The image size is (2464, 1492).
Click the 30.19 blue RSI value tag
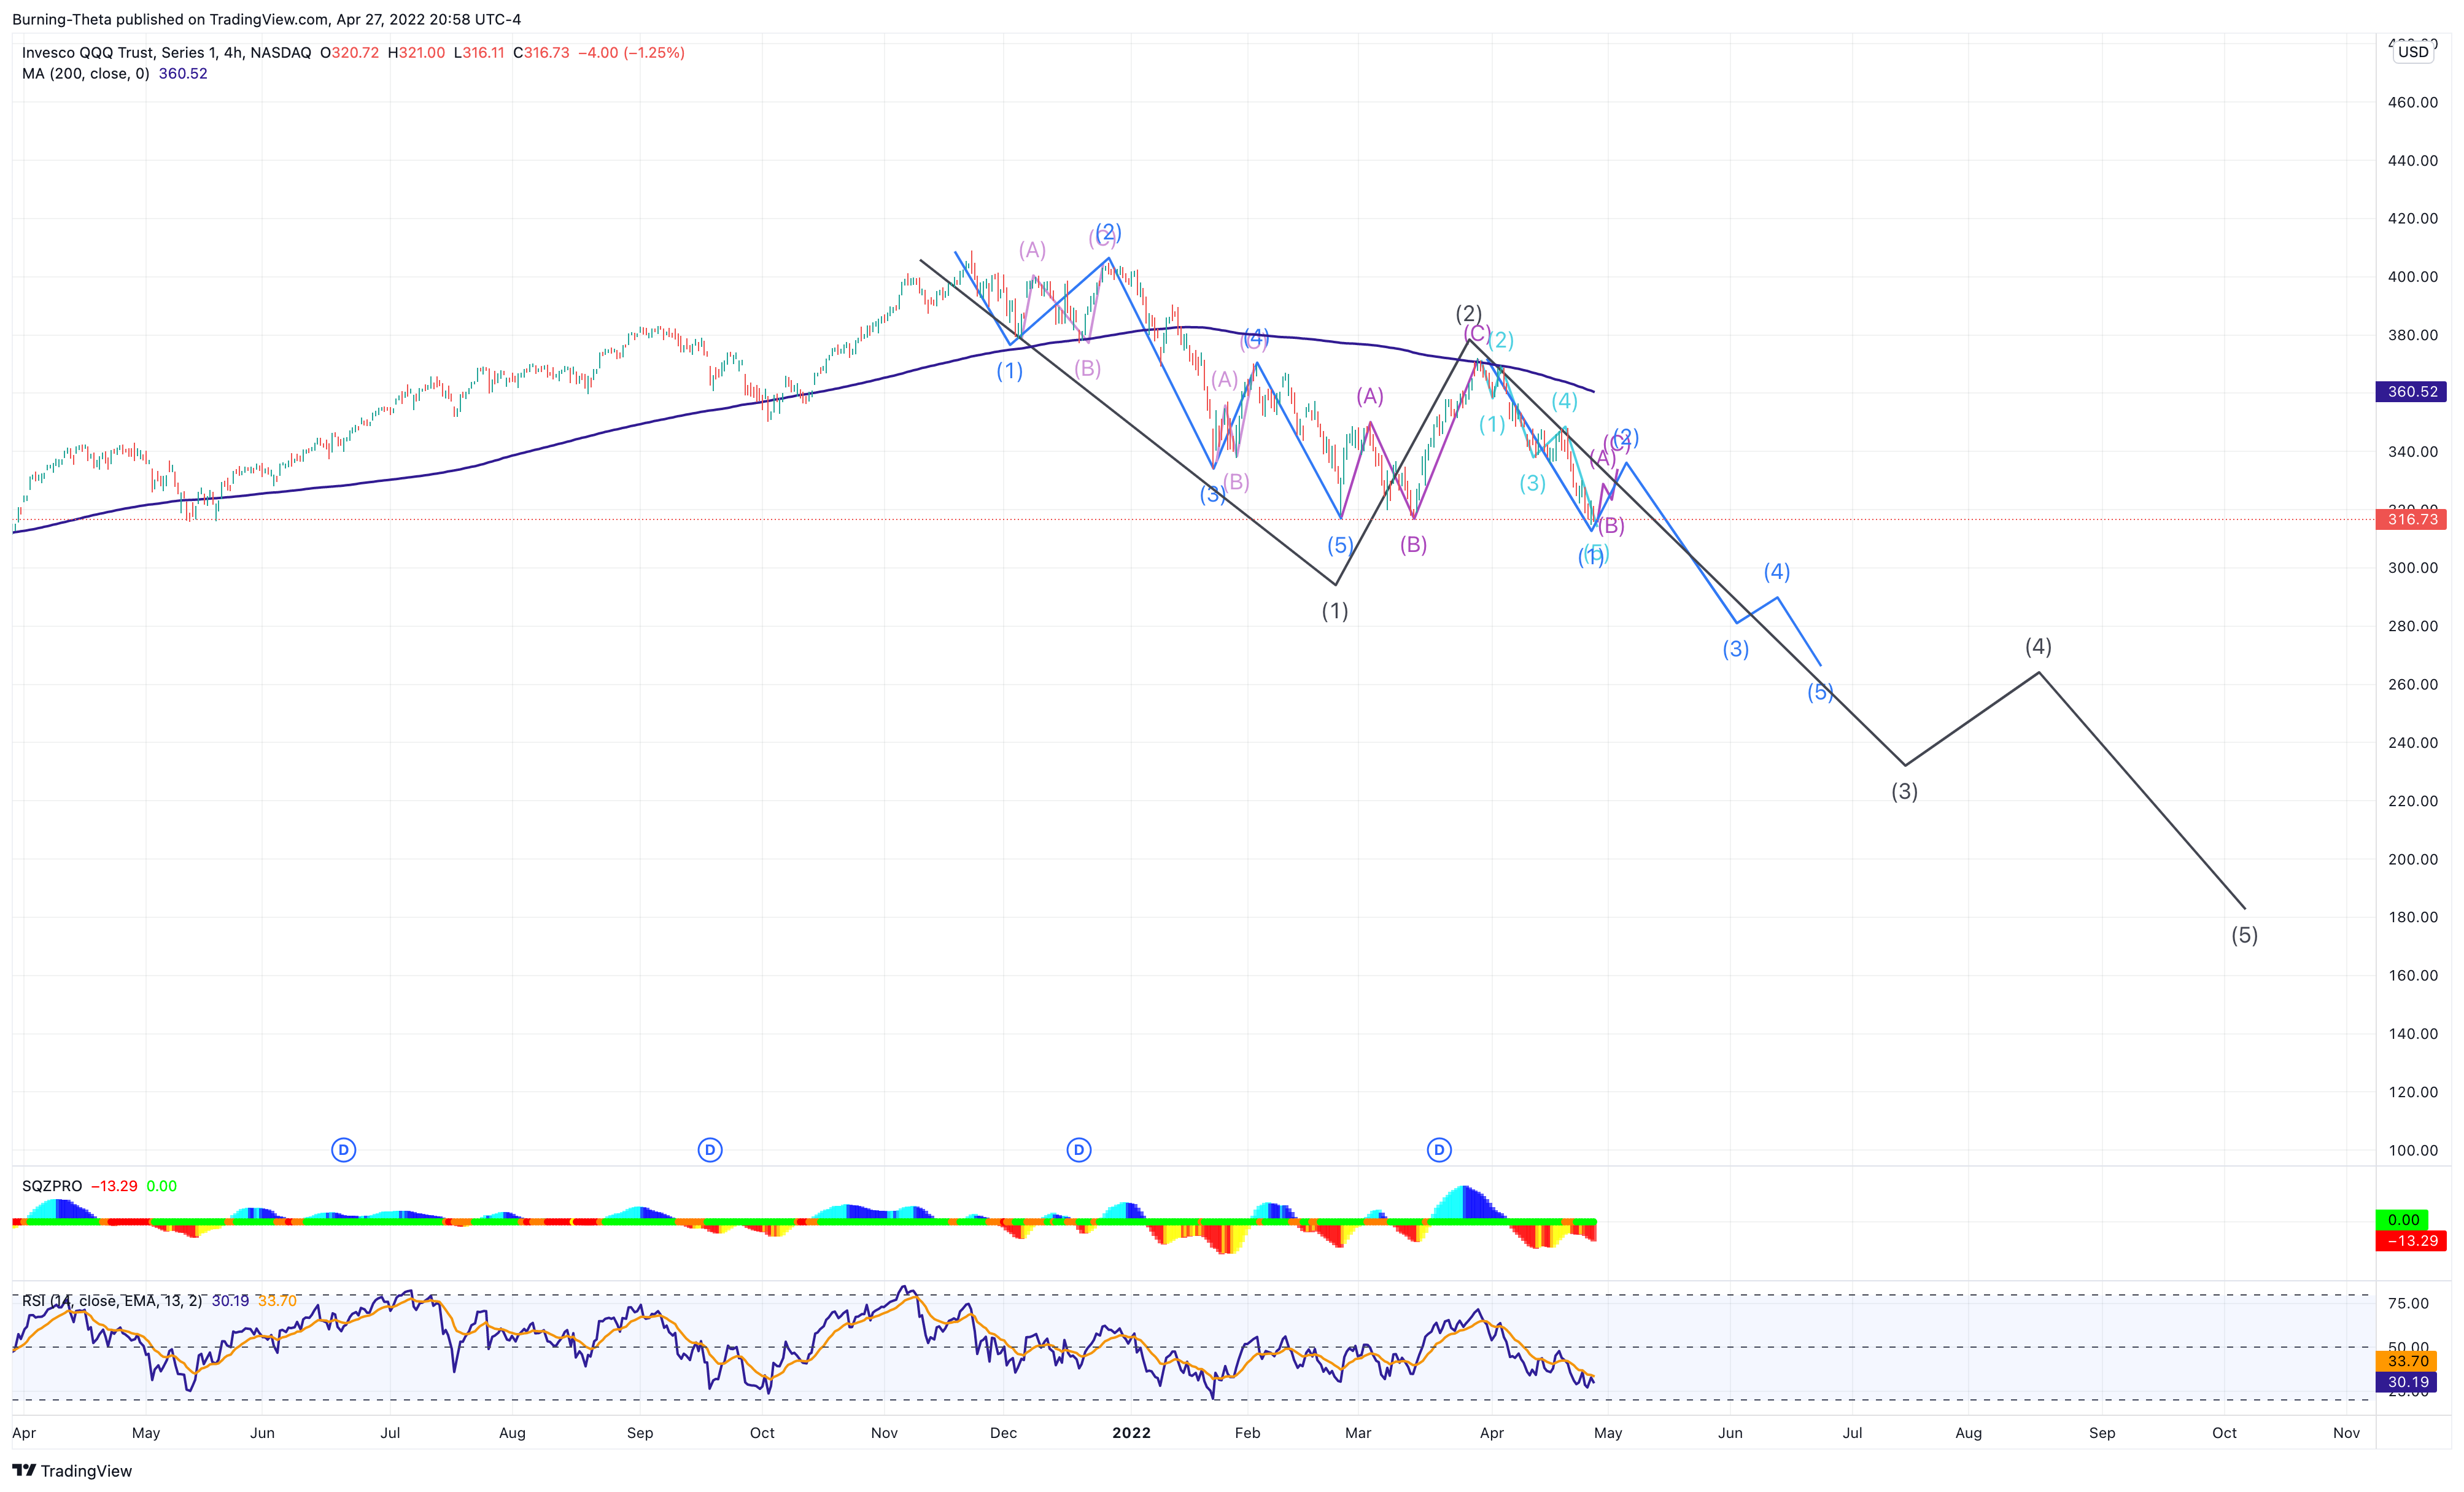(x=2407, y=1382)
